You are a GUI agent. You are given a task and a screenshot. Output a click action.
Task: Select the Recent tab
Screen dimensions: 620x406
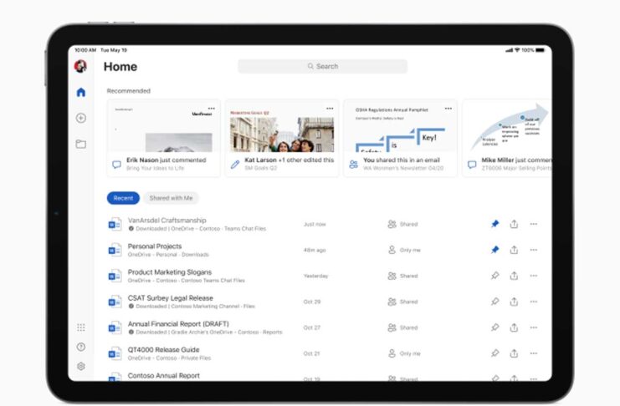[123, 198]
